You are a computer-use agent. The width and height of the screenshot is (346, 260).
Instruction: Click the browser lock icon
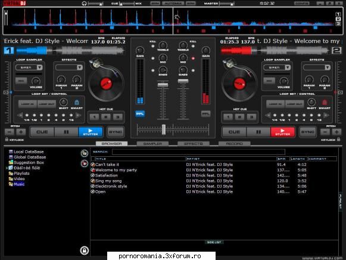tap(85, 250)
